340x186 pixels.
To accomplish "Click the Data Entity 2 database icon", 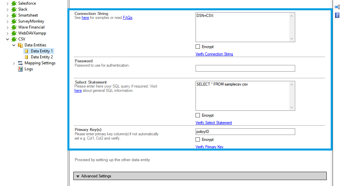I will point(27,57).
